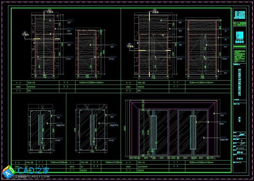Click the left handle of the 1FM-10 glass door
Screen dimensions: 254x181
[x=152, y=133]
